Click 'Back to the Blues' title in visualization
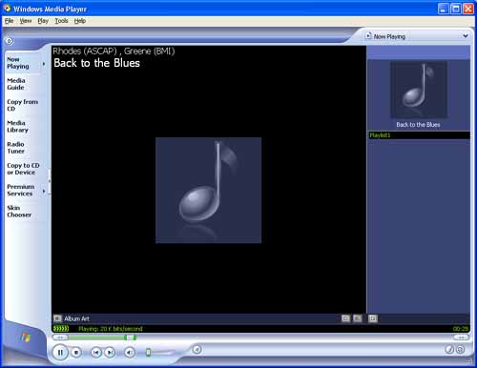Screen dimensions: 477x368 point(96,63)
